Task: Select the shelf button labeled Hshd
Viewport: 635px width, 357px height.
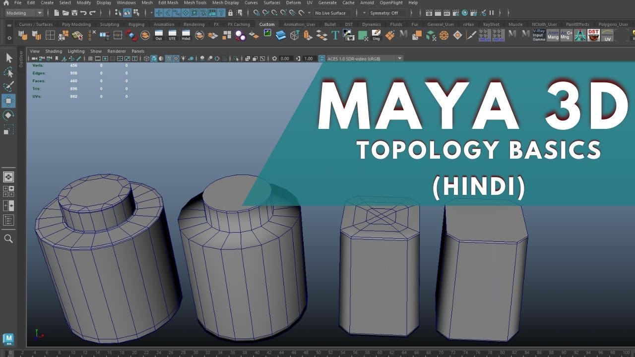Action: pos(186,35)
